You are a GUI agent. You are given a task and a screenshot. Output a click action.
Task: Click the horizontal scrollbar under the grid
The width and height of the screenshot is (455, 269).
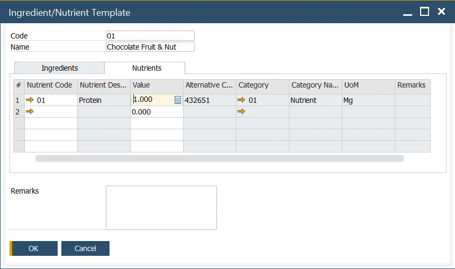pyautogui.click(x=219, y=158)
